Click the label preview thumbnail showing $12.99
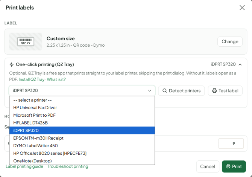 click(26, 42)
